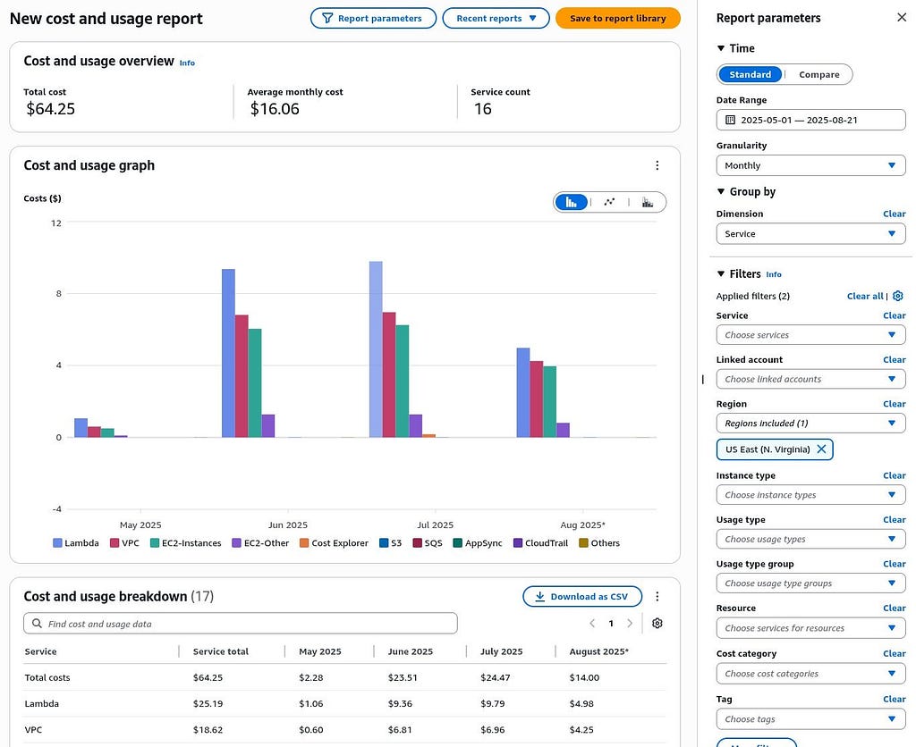Go to next breakdown table page
Image resolution: width=916 pixels, height=747 pixels.
(x=630, y=624)
